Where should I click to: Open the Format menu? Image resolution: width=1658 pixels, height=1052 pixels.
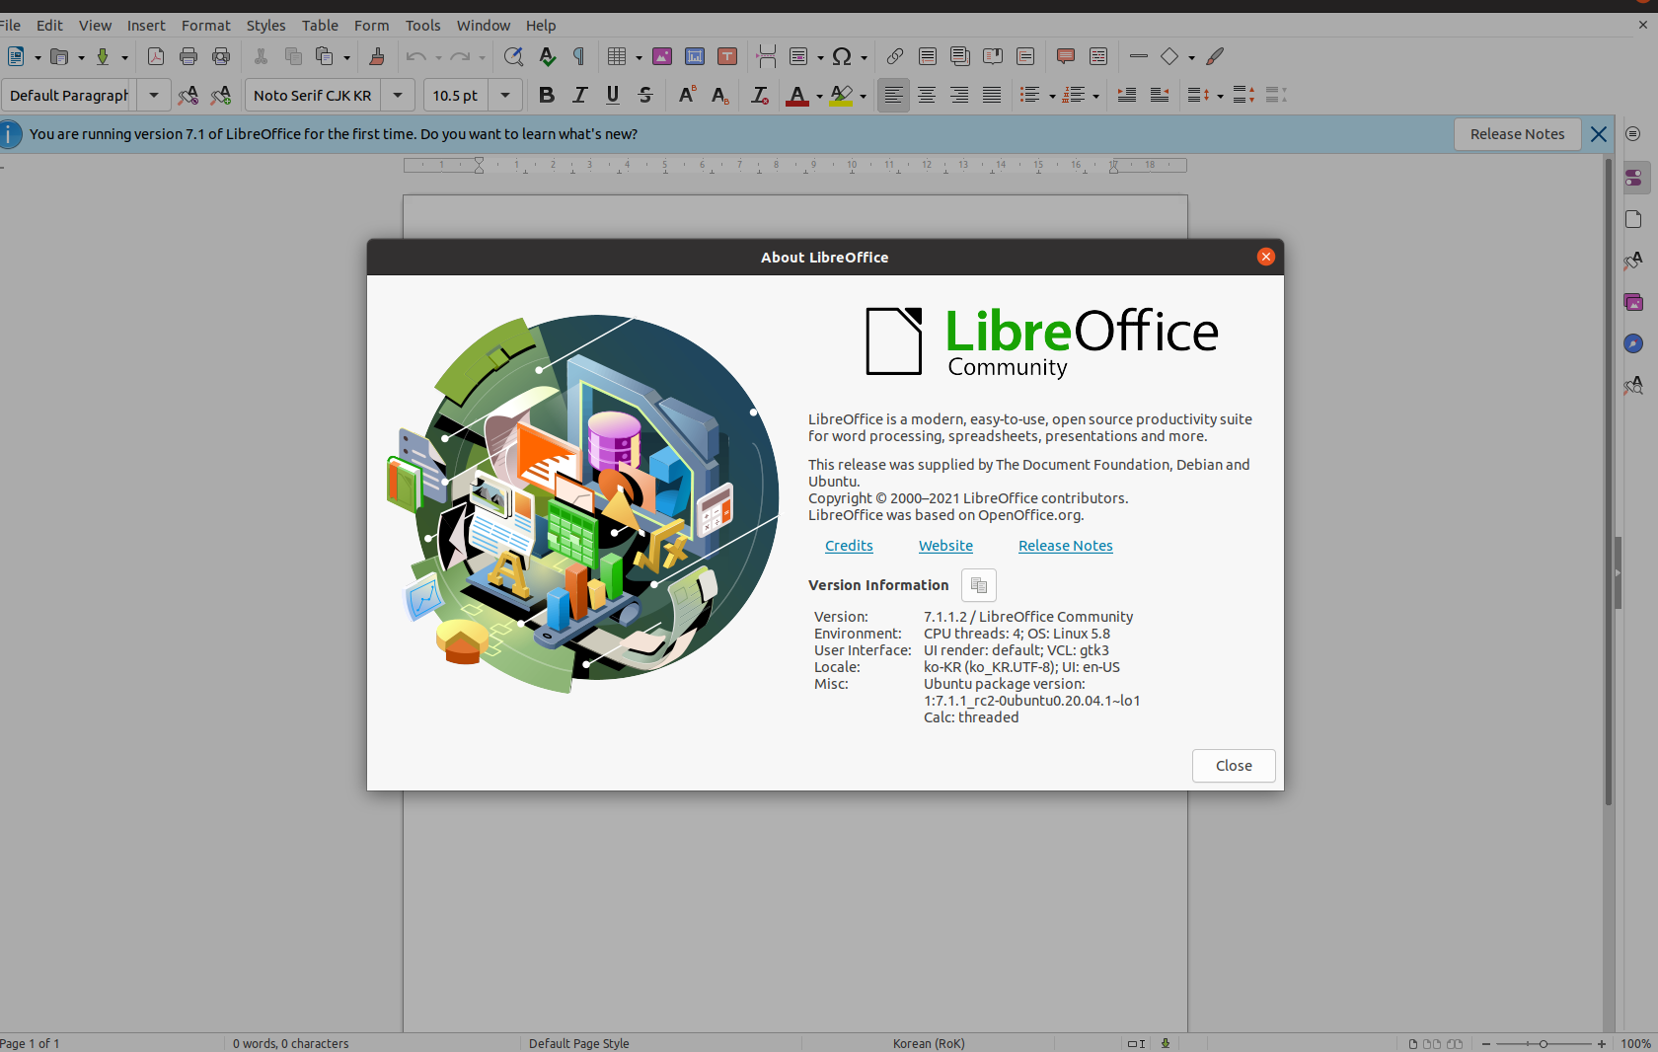[x=205, y=25]
